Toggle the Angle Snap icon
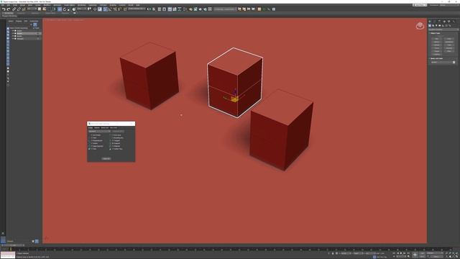Screen dimensions: 460x259 [x=110, y=9]
